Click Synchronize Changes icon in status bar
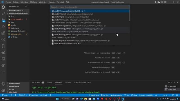Viewport: 180px width, 101px height. click(x=12, y=95)
